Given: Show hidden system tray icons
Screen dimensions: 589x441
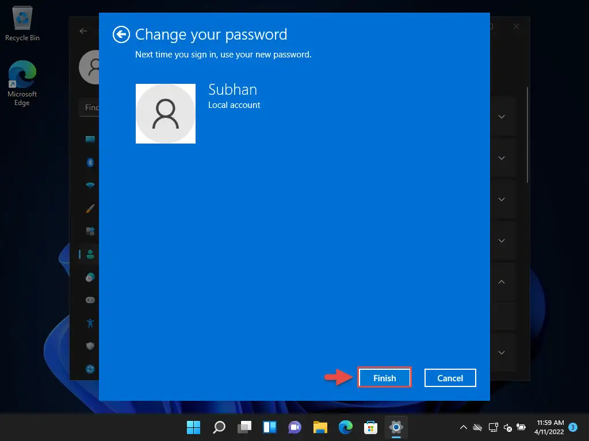Looking at the screenshot, I should (464, 427).
